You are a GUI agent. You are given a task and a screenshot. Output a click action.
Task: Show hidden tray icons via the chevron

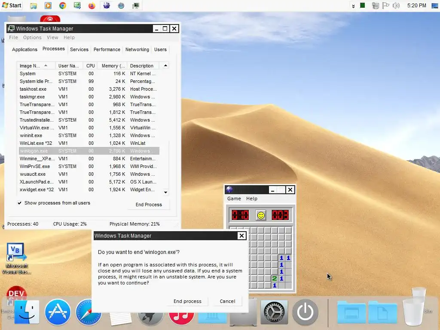pos(353,6)
